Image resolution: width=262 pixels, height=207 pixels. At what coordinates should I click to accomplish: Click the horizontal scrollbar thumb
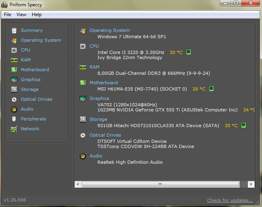(160, 185)
